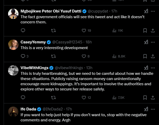This screenshot has width=159, height=125.
Task: Click the Grok icon on cuppydat tweet
Action: [x=146, y=11]
